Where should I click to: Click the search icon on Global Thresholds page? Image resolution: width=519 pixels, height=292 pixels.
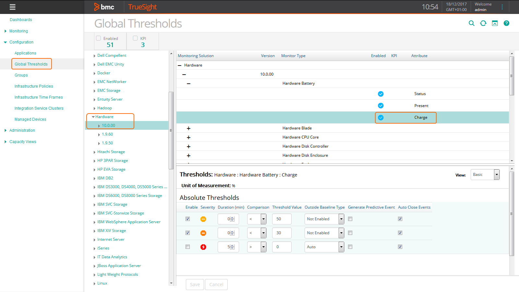click(x=471, y=23)
